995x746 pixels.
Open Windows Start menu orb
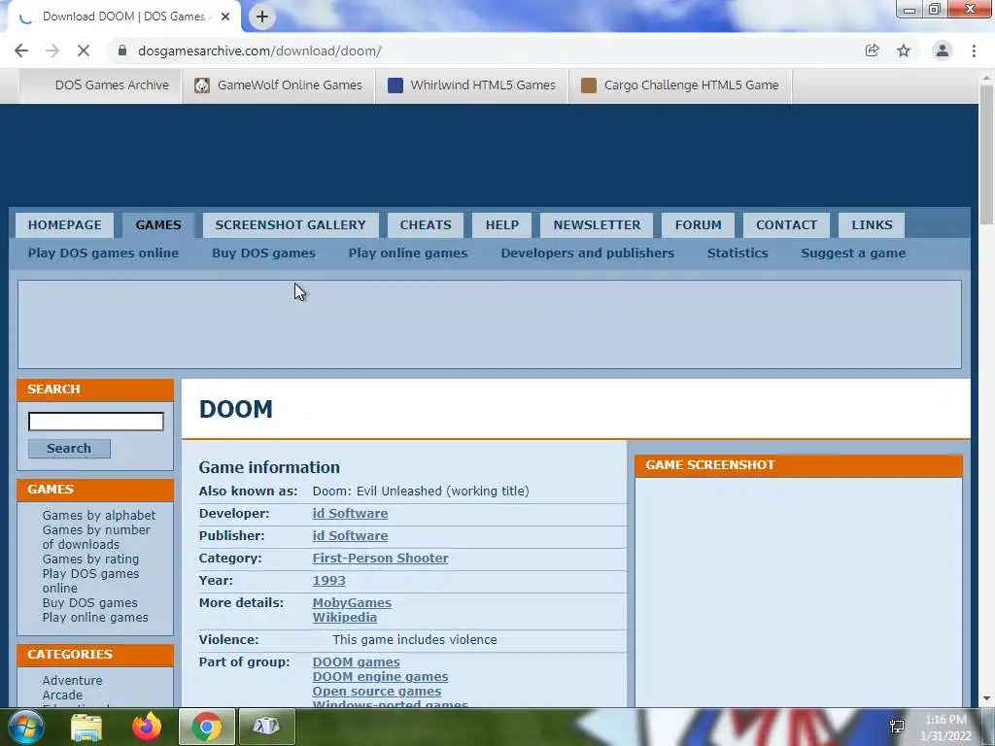pyautogui.click(x=26, y=727)
